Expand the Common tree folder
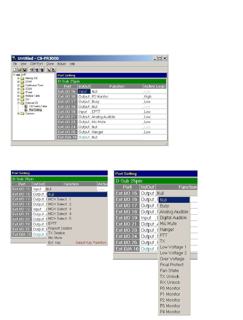This screenshot has width=243, height=320. tap(18, 114)
